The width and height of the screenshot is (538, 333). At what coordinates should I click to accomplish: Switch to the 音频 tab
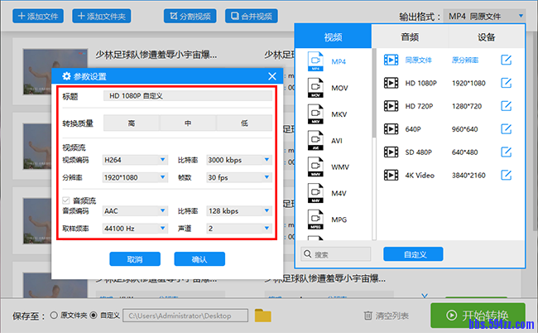[x=409, y=36]
